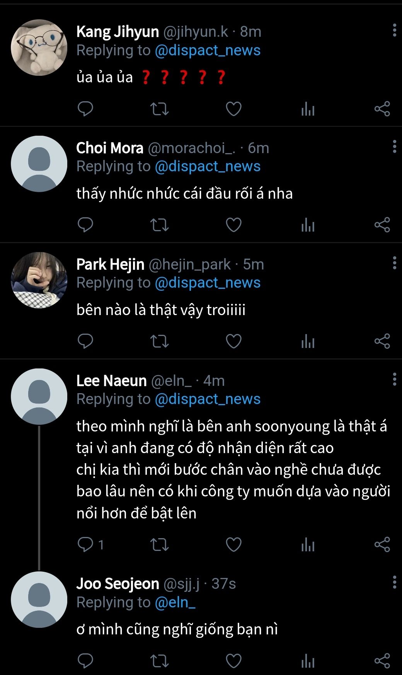Viewport: 402px width, 675px height.
Task: Reply to Kang Jihyun's tweet
Action: 85,109
